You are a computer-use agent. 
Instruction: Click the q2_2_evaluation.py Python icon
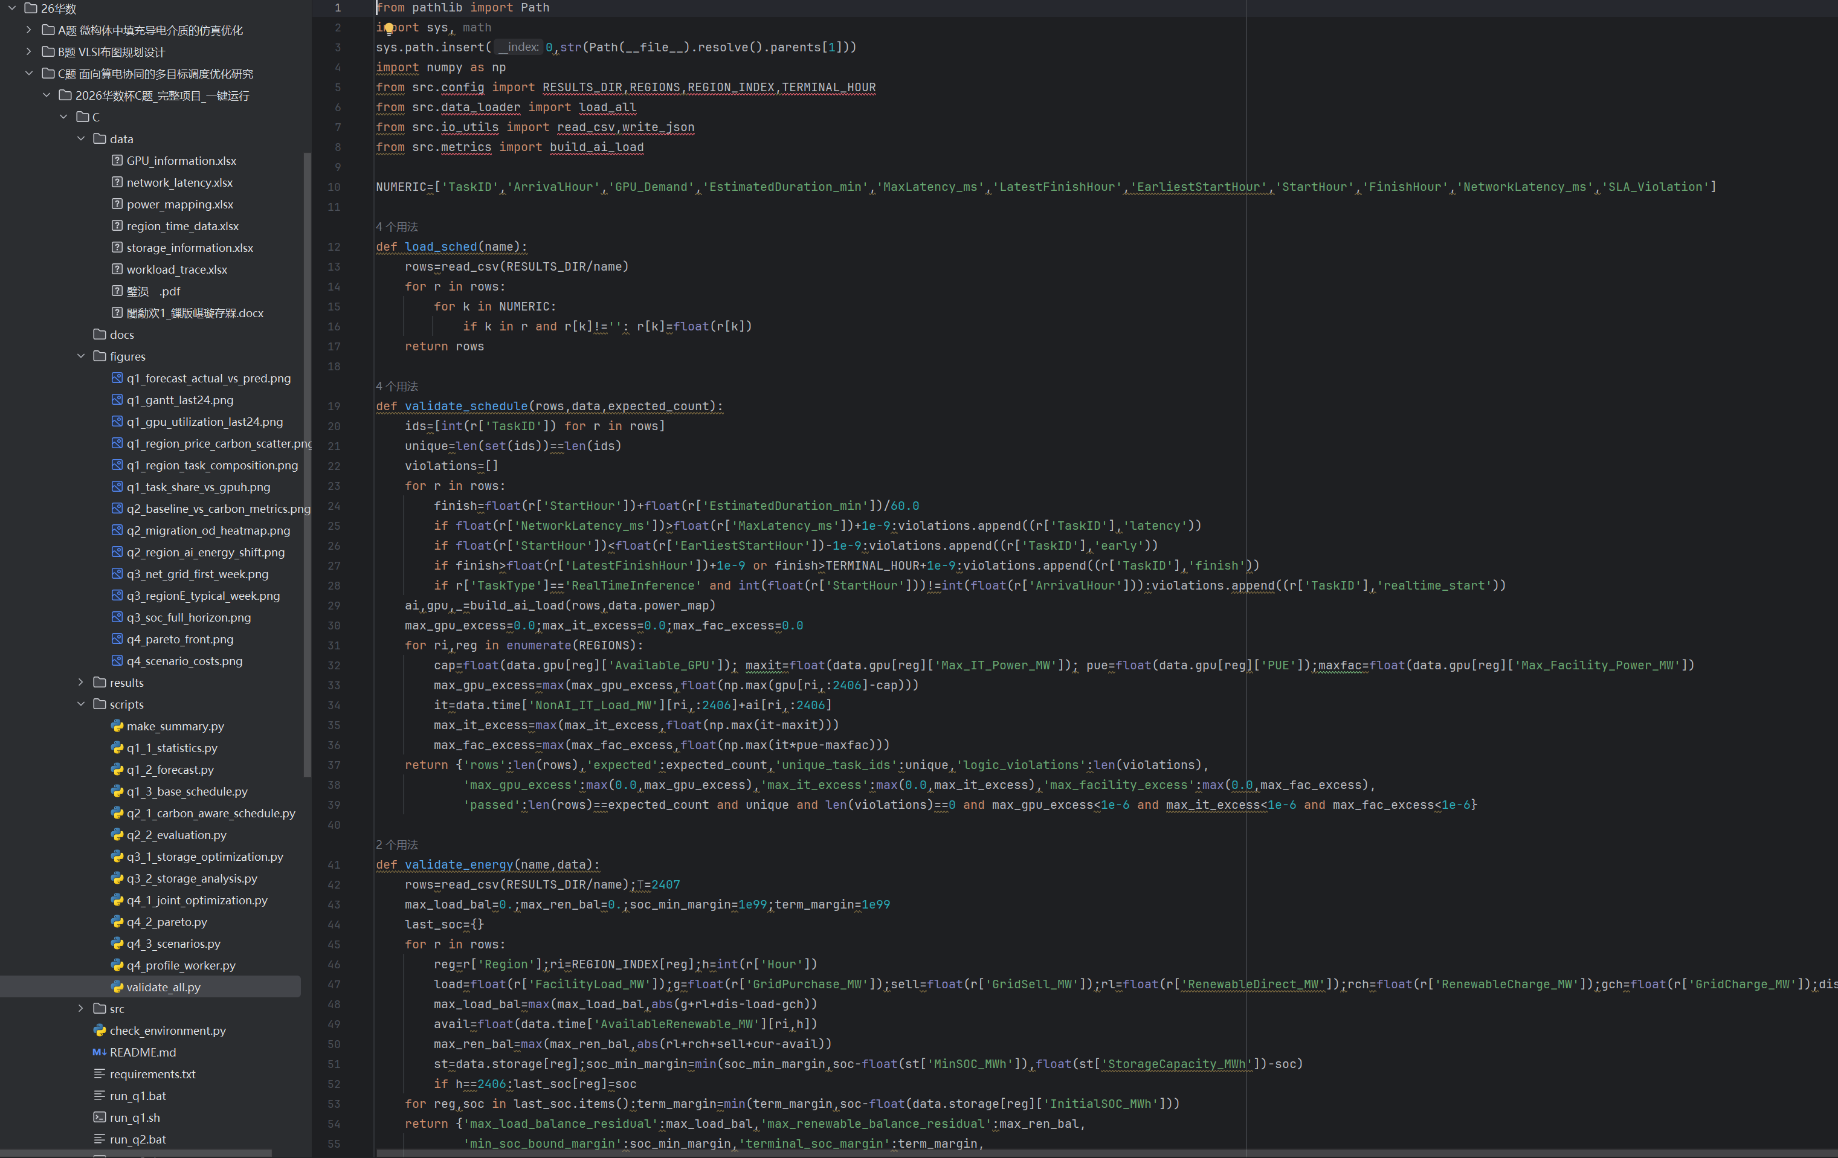[117, 835]
